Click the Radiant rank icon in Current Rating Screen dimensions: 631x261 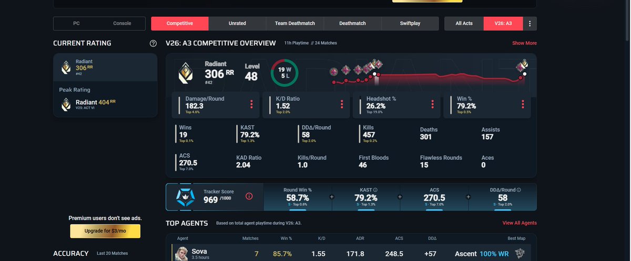pos(66,68)
